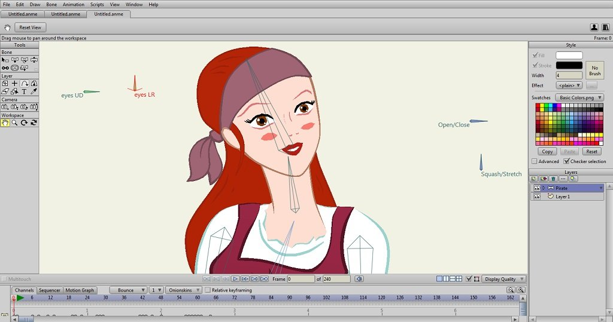Expand the Pirate bone layer group
This screenshot has height=322, width=613.
[544, 188]
